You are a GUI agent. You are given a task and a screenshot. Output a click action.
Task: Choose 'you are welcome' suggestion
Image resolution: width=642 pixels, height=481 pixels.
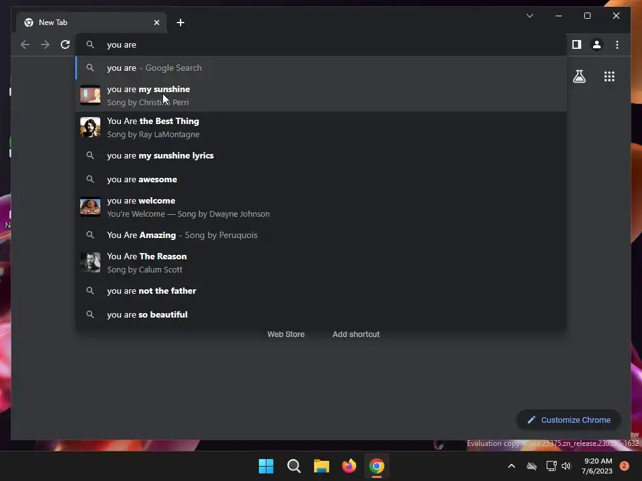click(x=321, y=207)
